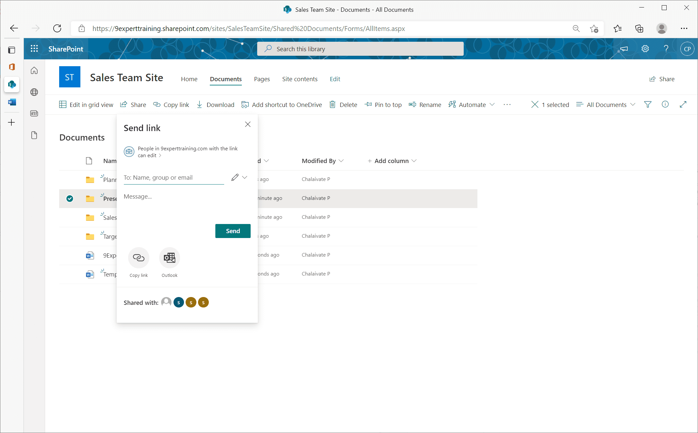Viewport: 698px width, 433px height.
Task: Copy link from the Send link dialog
Action: (139, 258)
